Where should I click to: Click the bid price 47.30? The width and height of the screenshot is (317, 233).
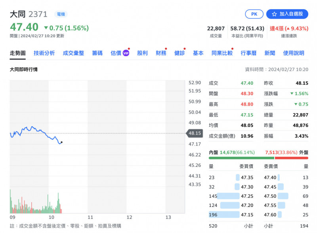[247, 187]
